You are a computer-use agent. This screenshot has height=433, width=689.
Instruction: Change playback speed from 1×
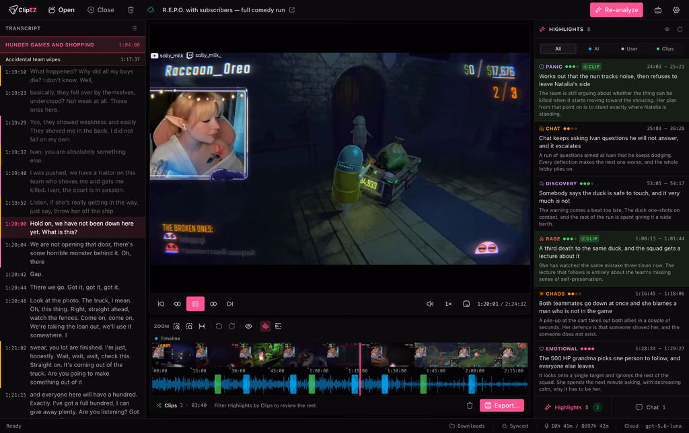[x=448, y=304]
